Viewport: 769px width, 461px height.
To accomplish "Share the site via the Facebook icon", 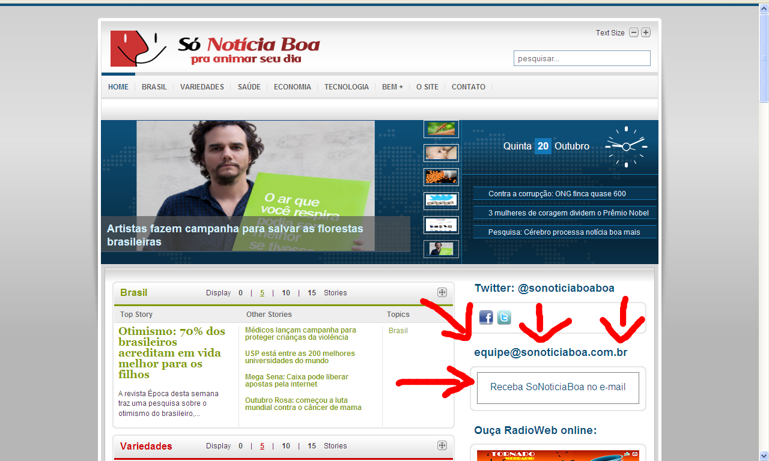I will [x=485, y=318].
